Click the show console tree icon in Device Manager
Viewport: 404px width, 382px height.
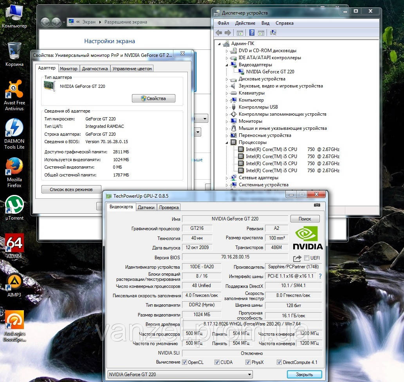click(x=240, y=33)
